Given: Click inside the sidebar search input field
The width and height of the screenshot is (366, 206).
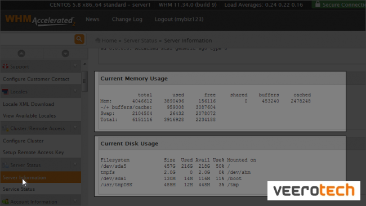Looking at the screenshot, I should tap(37, 39).
